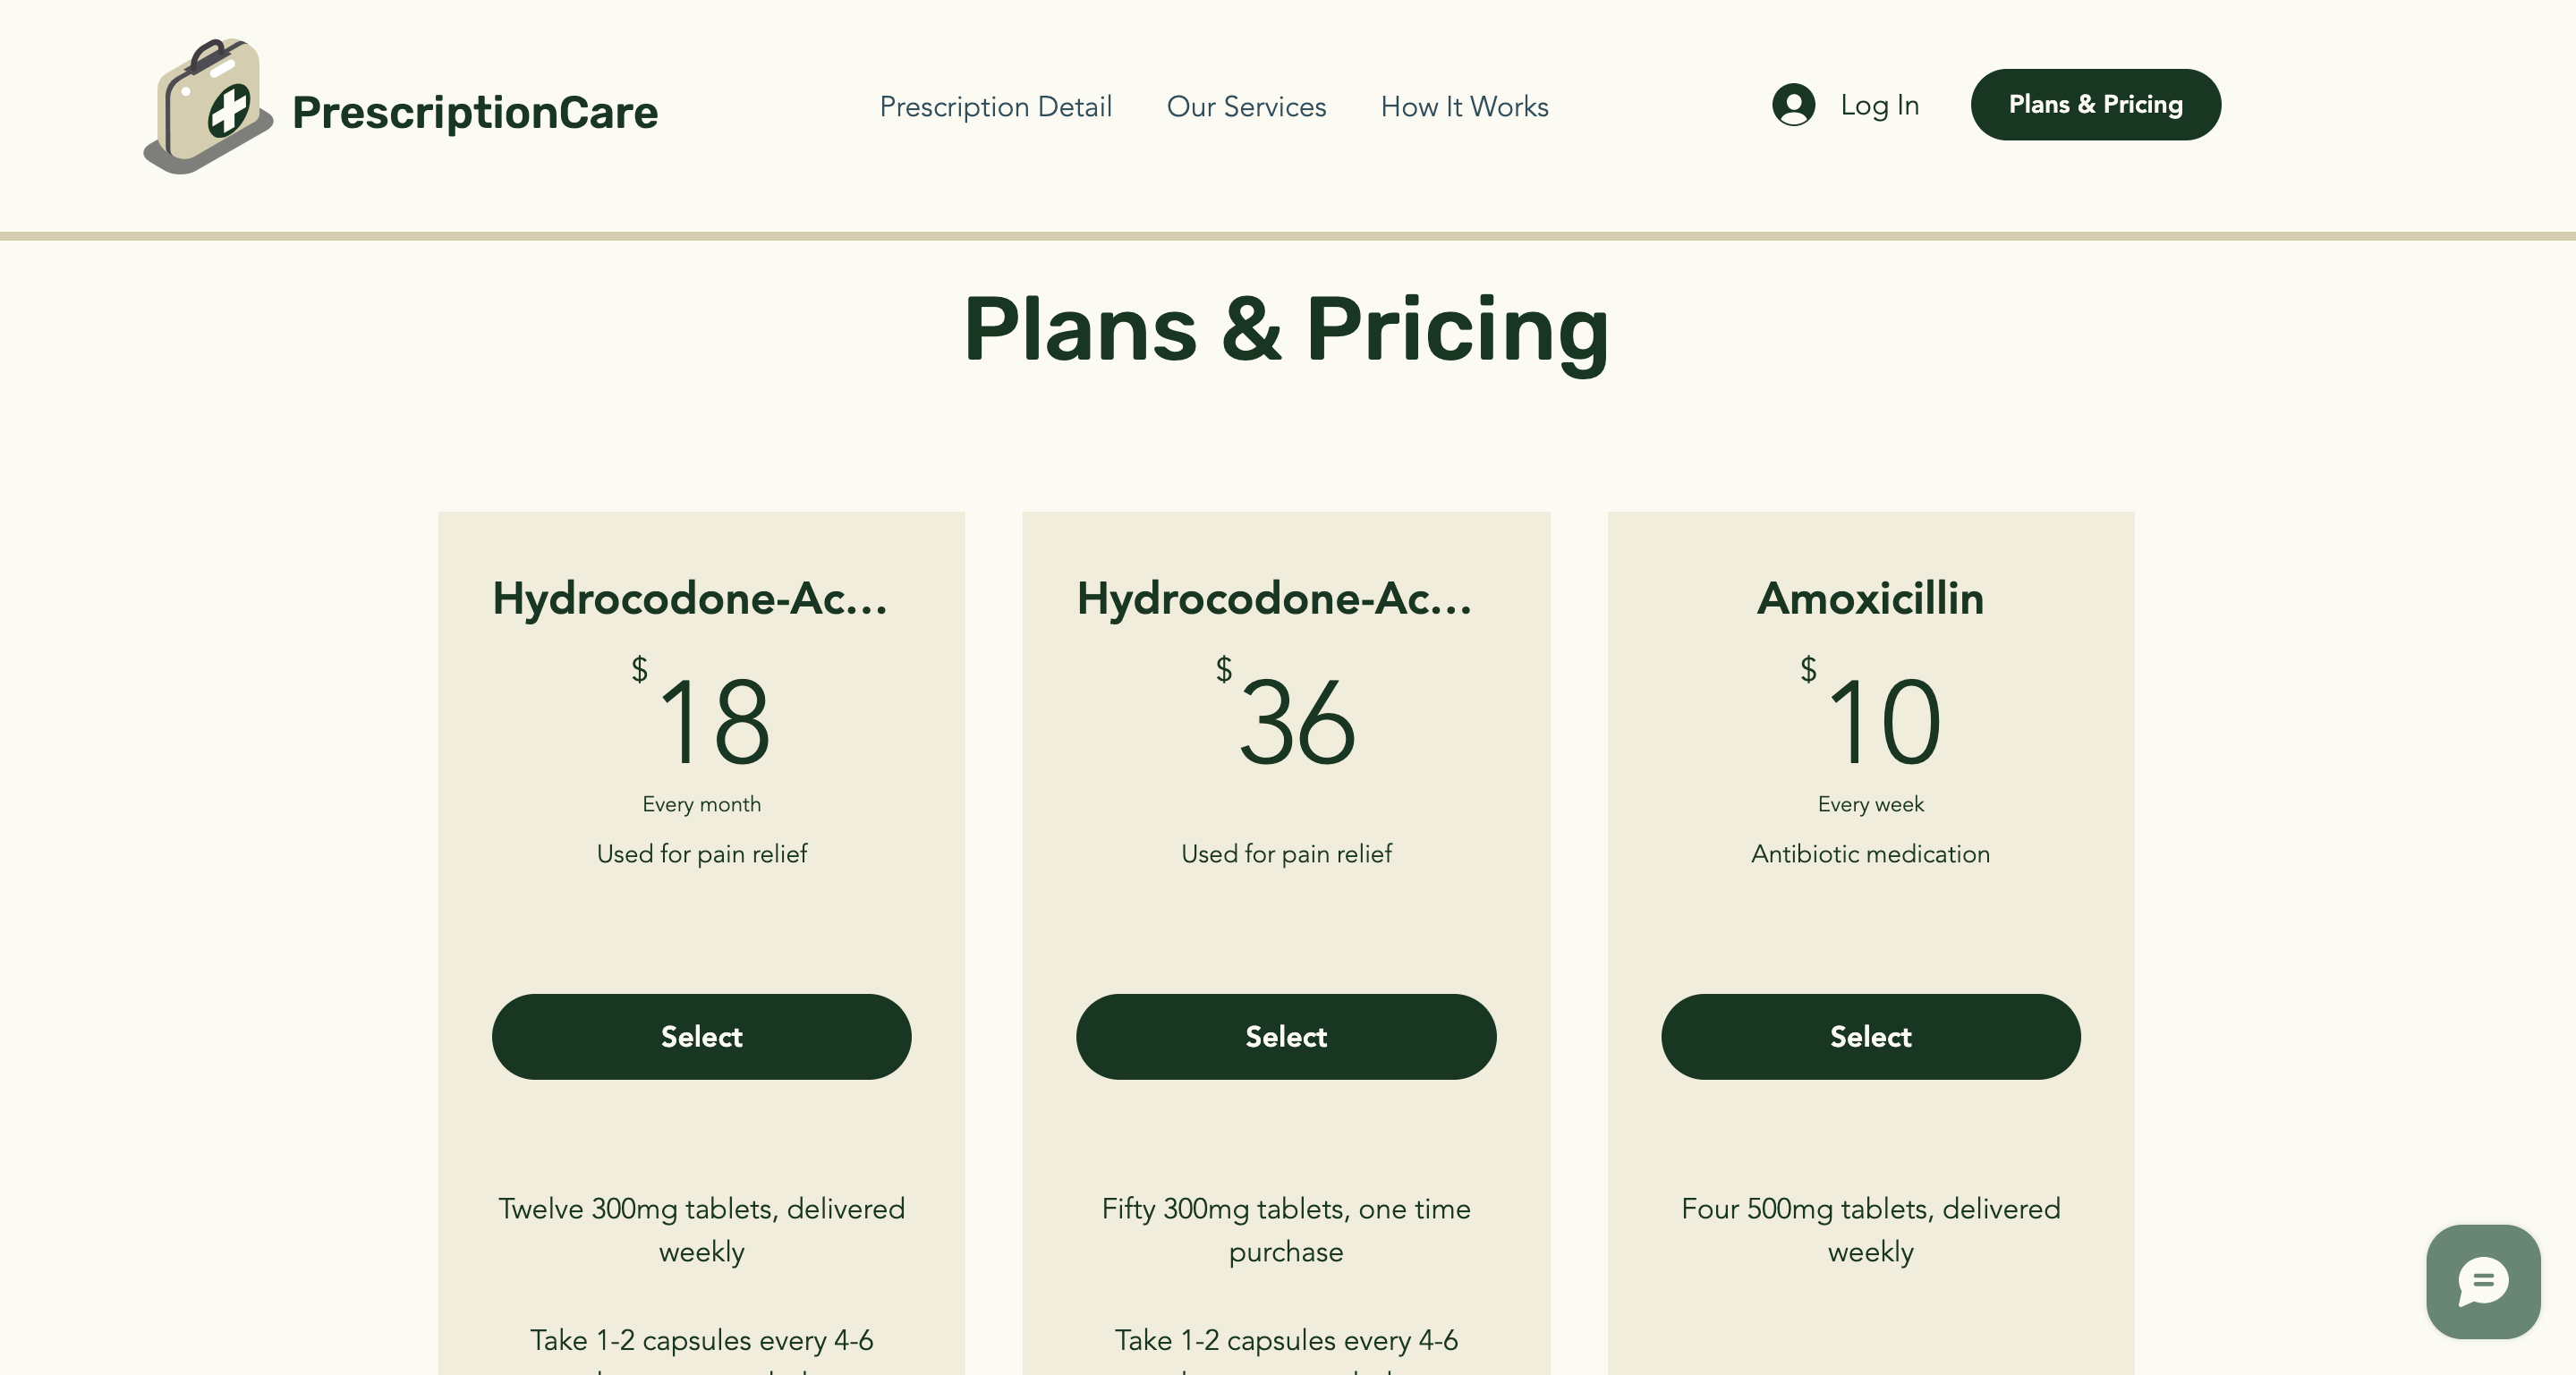2576x1375 pixels.
Task: Click the PrescriptionCare brand name text
Action: pos(475,112)
